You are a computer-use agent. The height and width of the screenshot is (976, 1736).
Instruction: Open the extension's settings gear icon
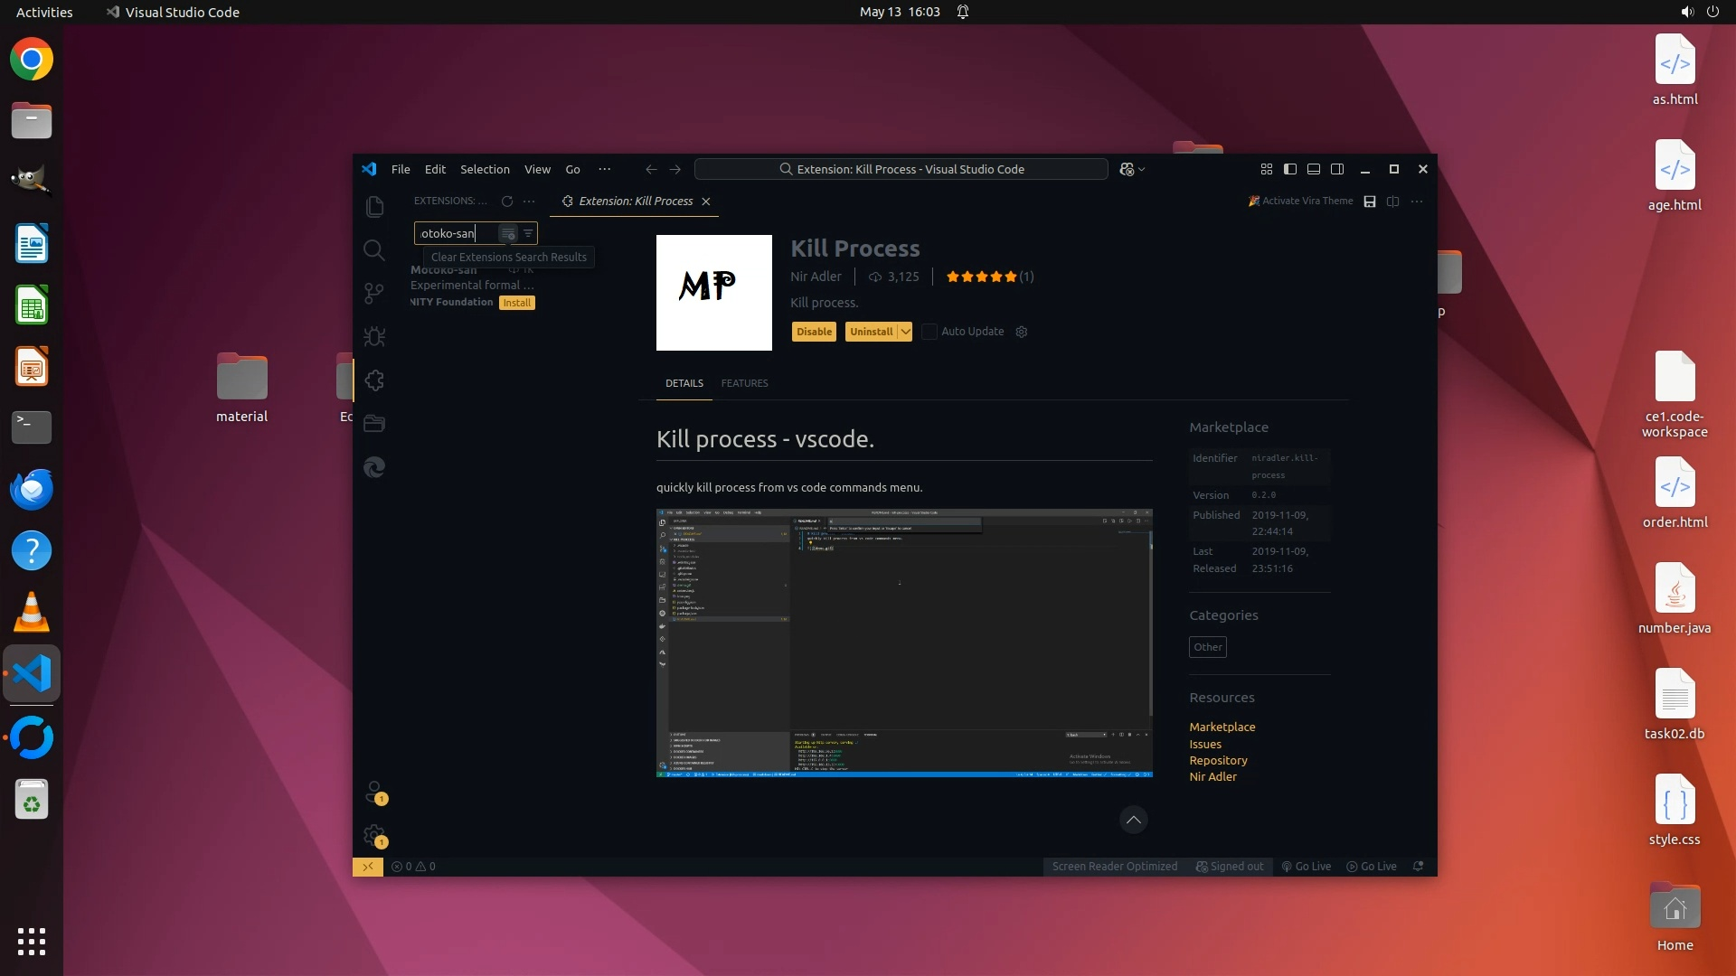1022,332
